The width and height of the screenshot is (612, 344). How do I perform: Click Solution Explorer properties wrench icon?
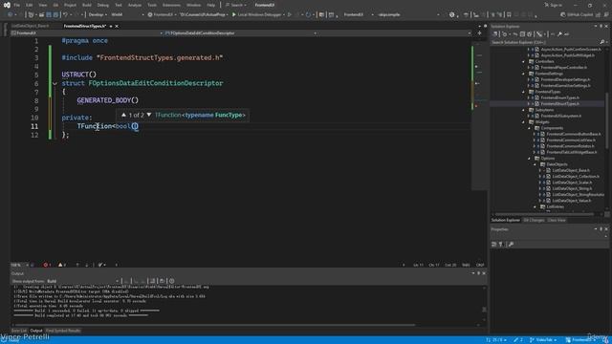(559, 34)
